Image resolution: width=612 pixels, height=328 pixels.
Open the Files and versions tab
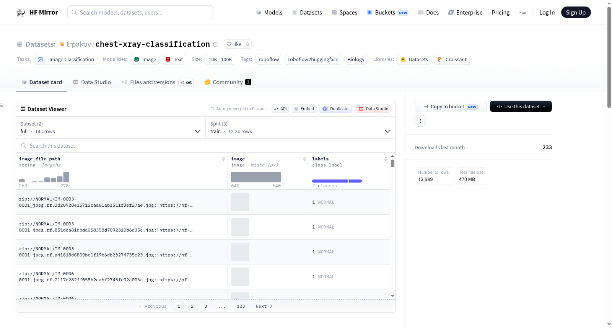coord(158,82)
